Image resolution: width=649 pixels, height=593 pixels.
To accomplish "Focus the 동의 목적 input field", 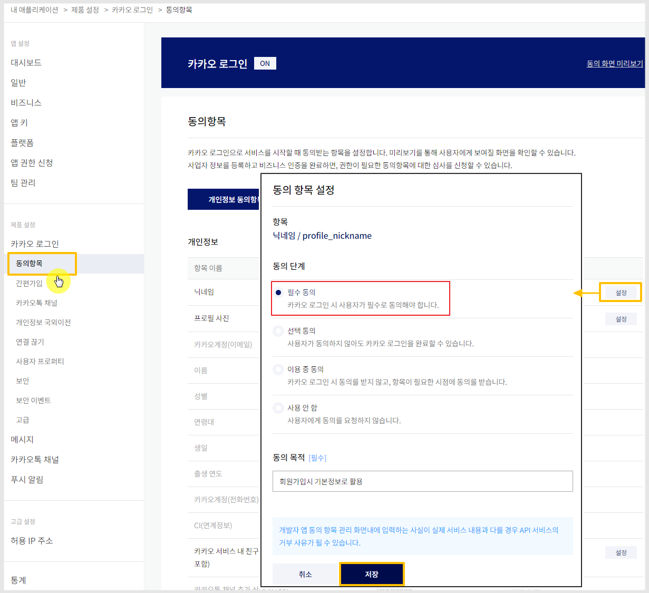I will click(423, 481).
